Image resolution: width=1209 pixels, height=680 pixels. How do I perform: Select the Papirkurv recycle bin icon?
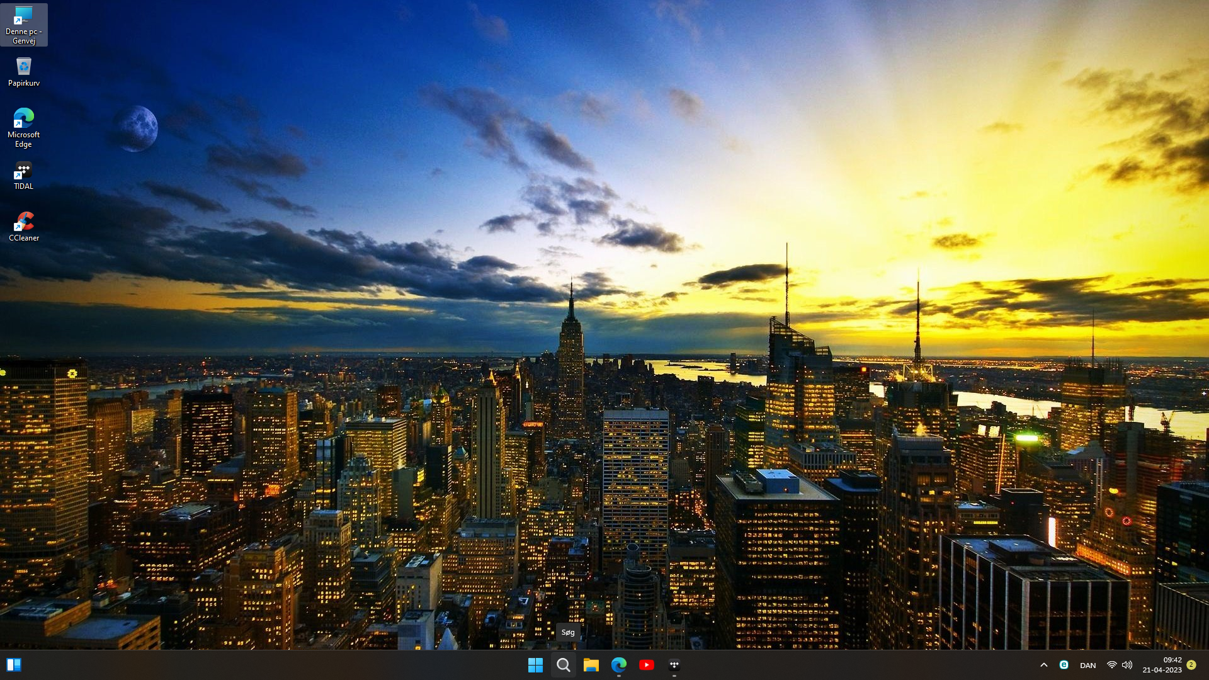click(x=23, y=71)
